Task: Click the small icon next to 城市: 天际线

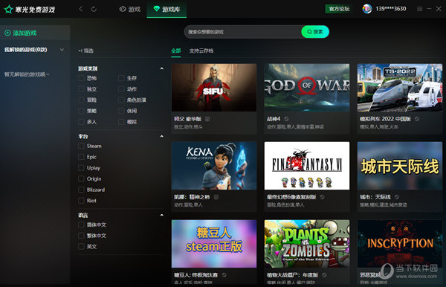Action: point(397,197)
